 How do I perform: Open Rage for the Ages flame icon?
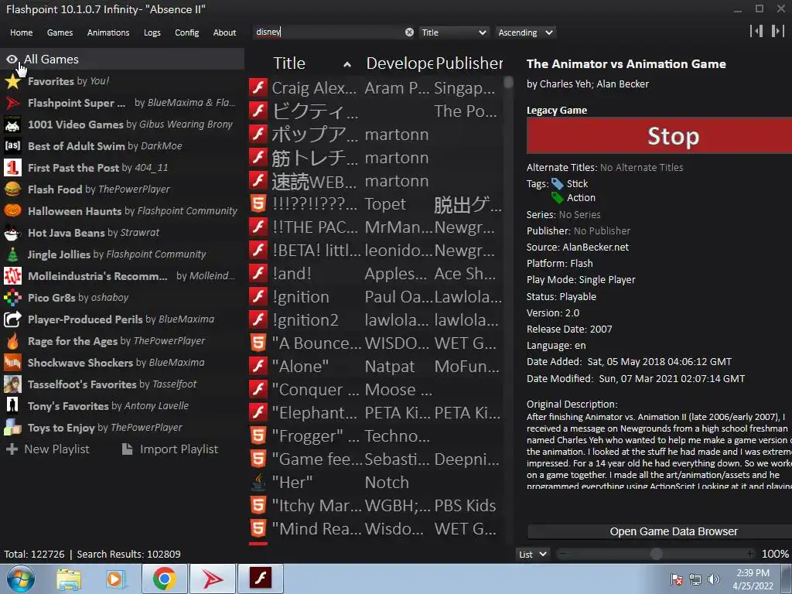coord(12,341)
